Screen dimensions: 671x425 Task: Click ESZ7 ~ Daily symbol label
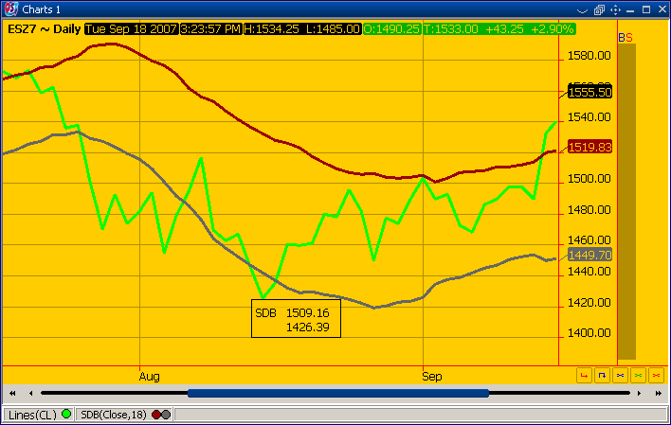click(45, 29)
